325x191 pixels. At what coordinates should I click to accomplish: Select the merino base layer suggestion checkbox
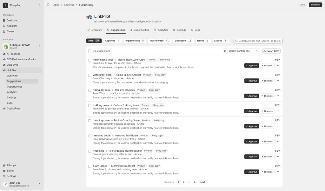click(90, 60)
